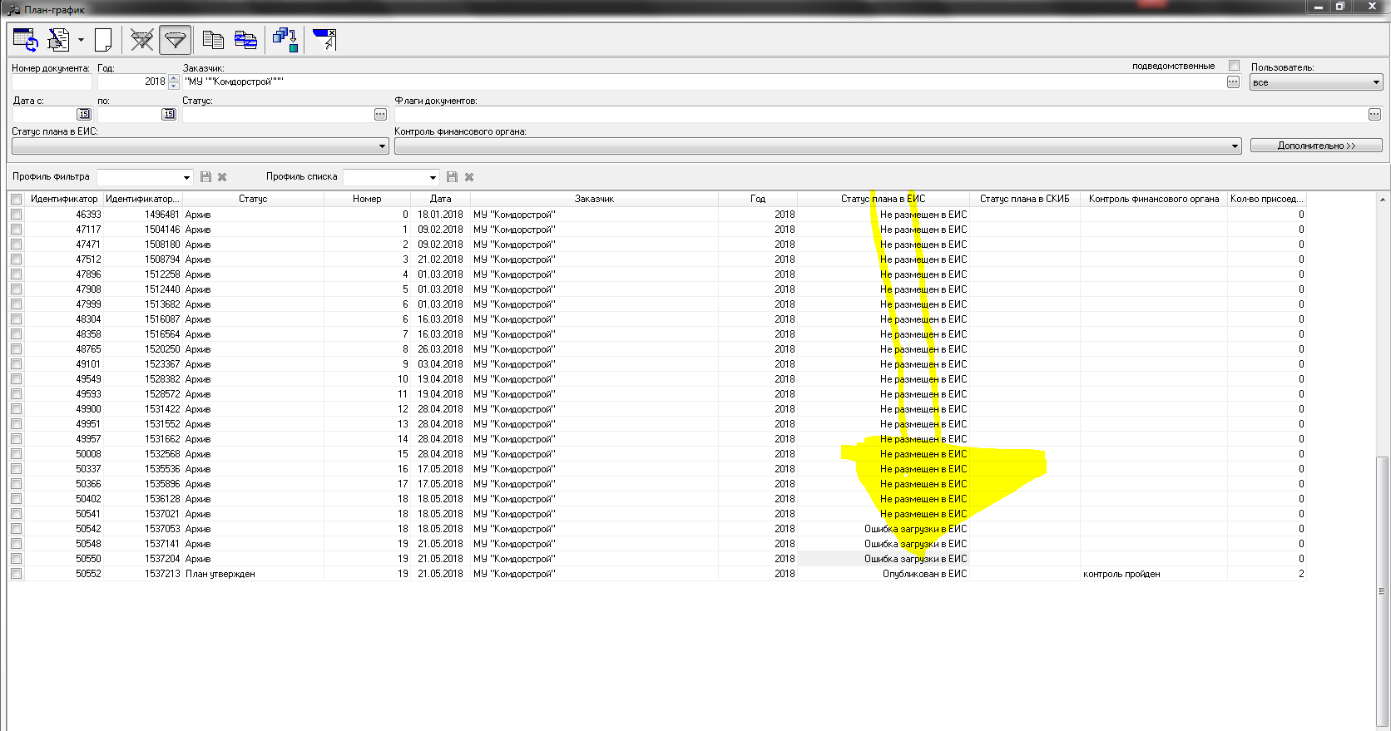This screenshot has height=731, width=1391.
Task: Open the 'Статус' selection ellipsis button
Action: click(x=380, y=114)
